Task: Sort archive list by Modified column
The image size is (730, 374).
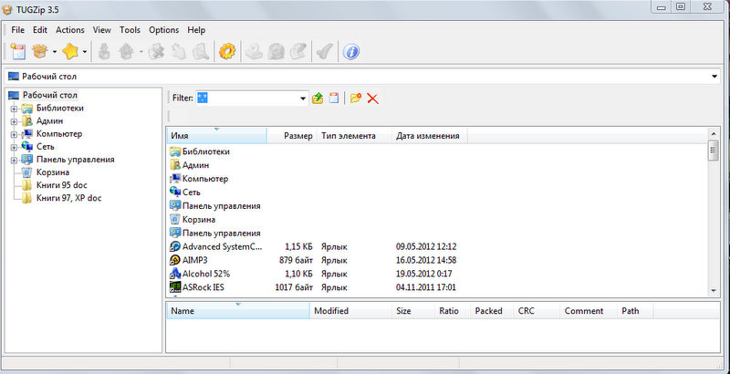Action: (350, 311)
